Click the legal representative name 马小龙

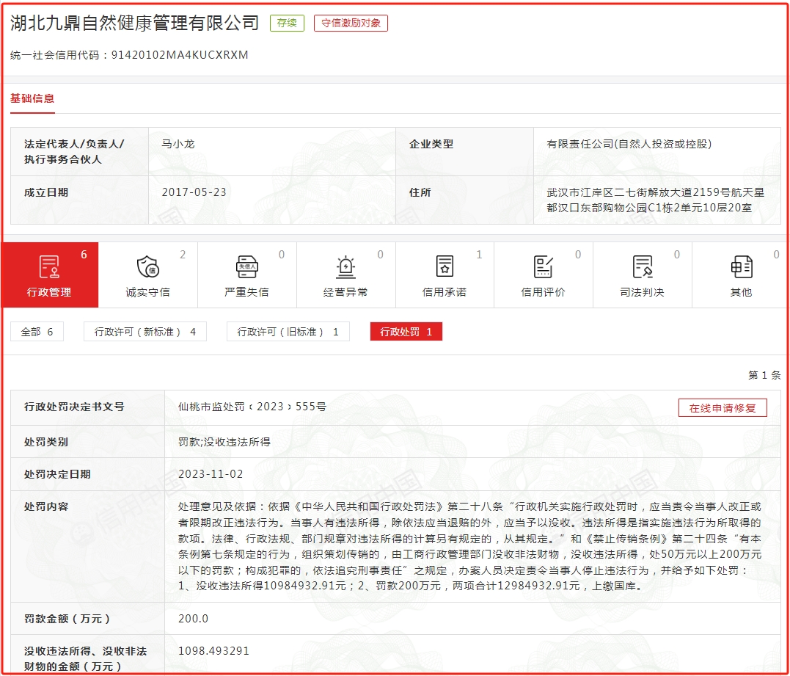coord(178,144)
